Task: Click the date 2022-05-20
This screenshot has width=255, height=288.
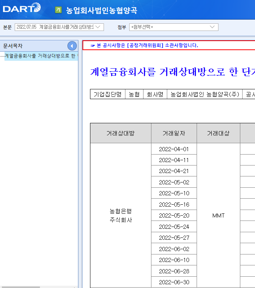Action: click(174, 216)
